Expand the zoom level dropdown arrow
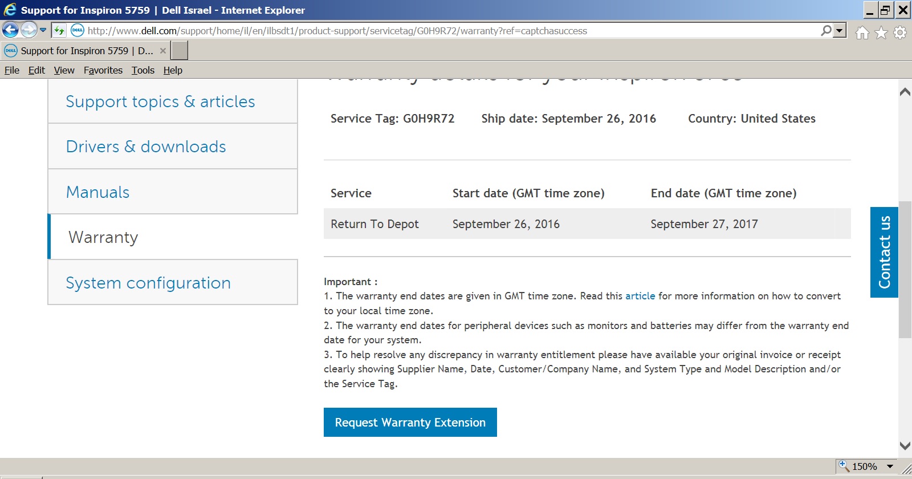 tap(890, 466)
